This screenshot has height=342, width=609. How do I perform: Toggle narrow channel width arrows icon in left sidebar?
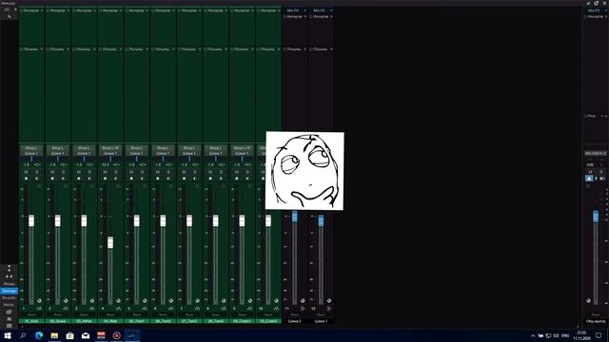[9, 276]
